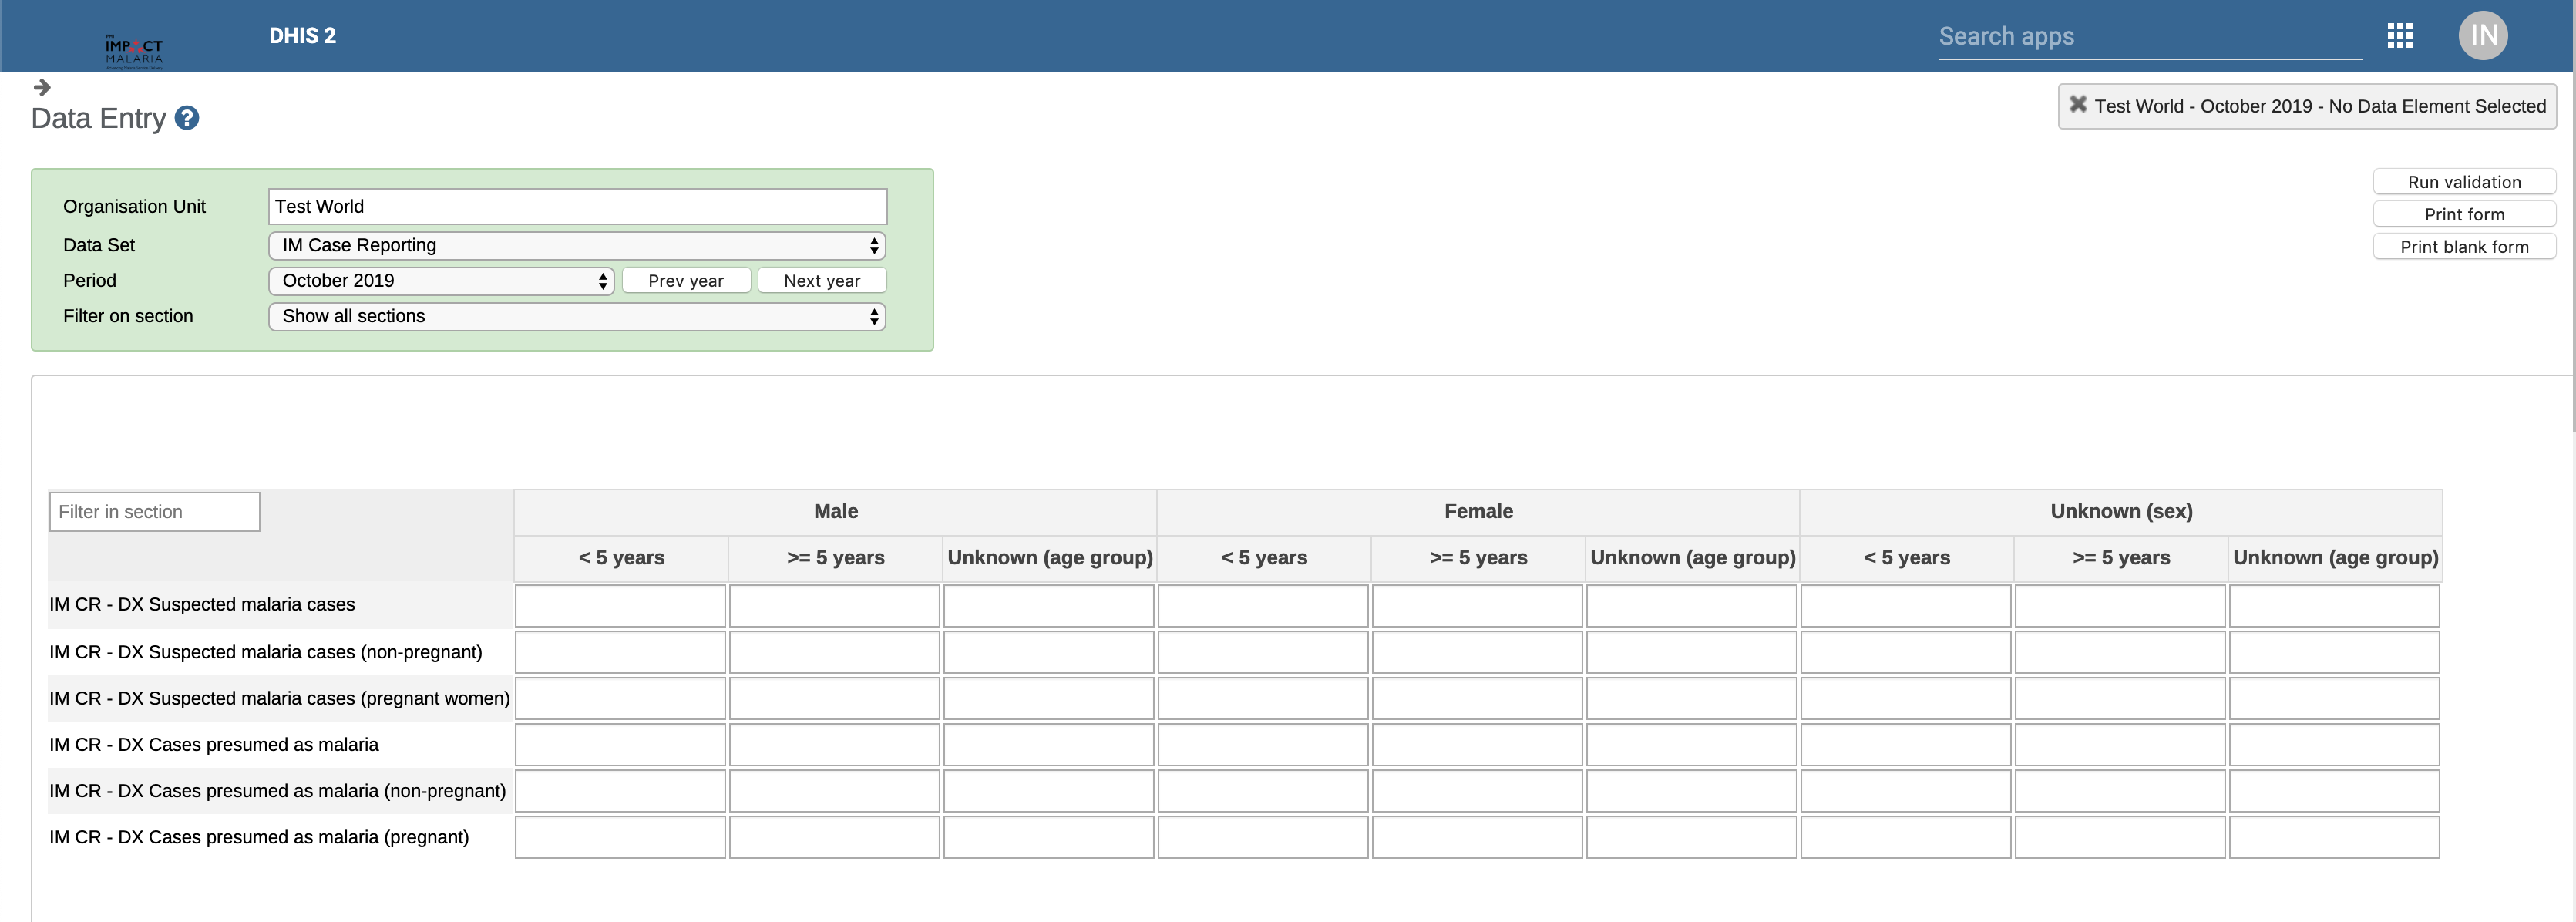Click the Data Entry heading
This screenshot has width=2576, height=922.
click(98, 118)
